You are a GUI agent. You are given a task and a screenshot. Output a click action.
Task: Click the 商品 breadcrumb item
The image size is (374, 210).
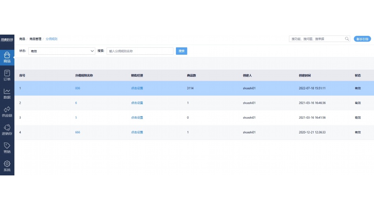click(x=22, y=39)
